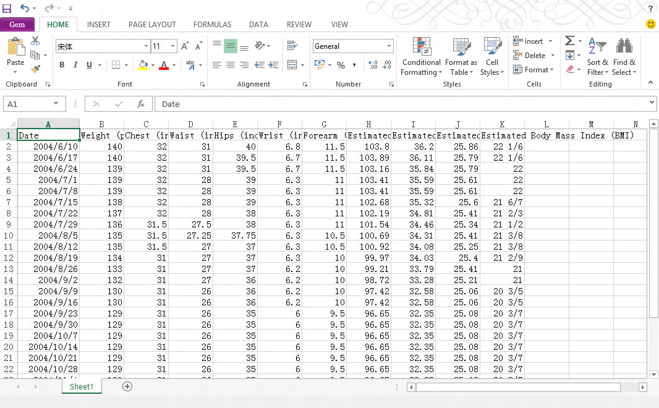Click the Wrap Text icon
This screenshot has width=659, height=408.
coord(292,45)
